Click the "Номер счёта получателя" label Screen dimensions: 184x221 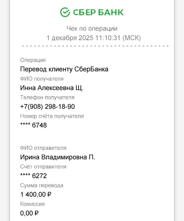[x=52, y=116]
